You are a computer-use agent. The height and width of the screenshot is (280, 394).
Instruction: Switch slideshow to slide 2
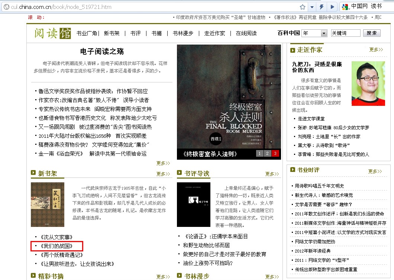click(267, 153)
